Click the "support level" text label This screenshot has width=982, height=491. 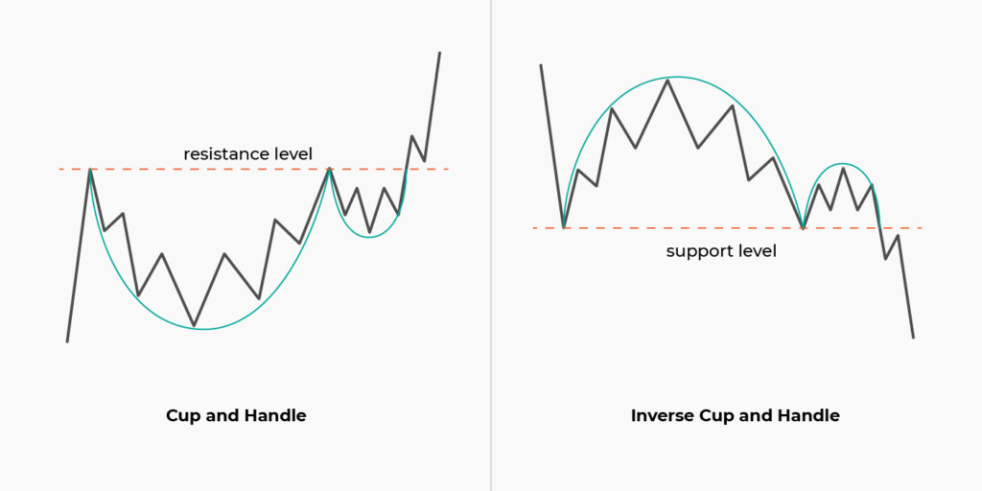point(721,251)
